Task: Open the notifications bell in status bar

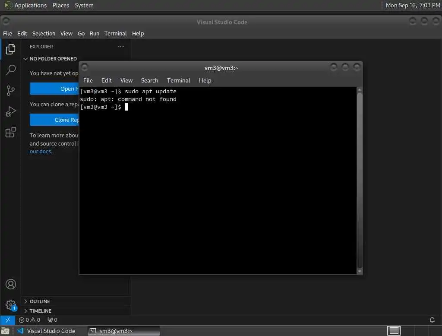Action: 432,320
